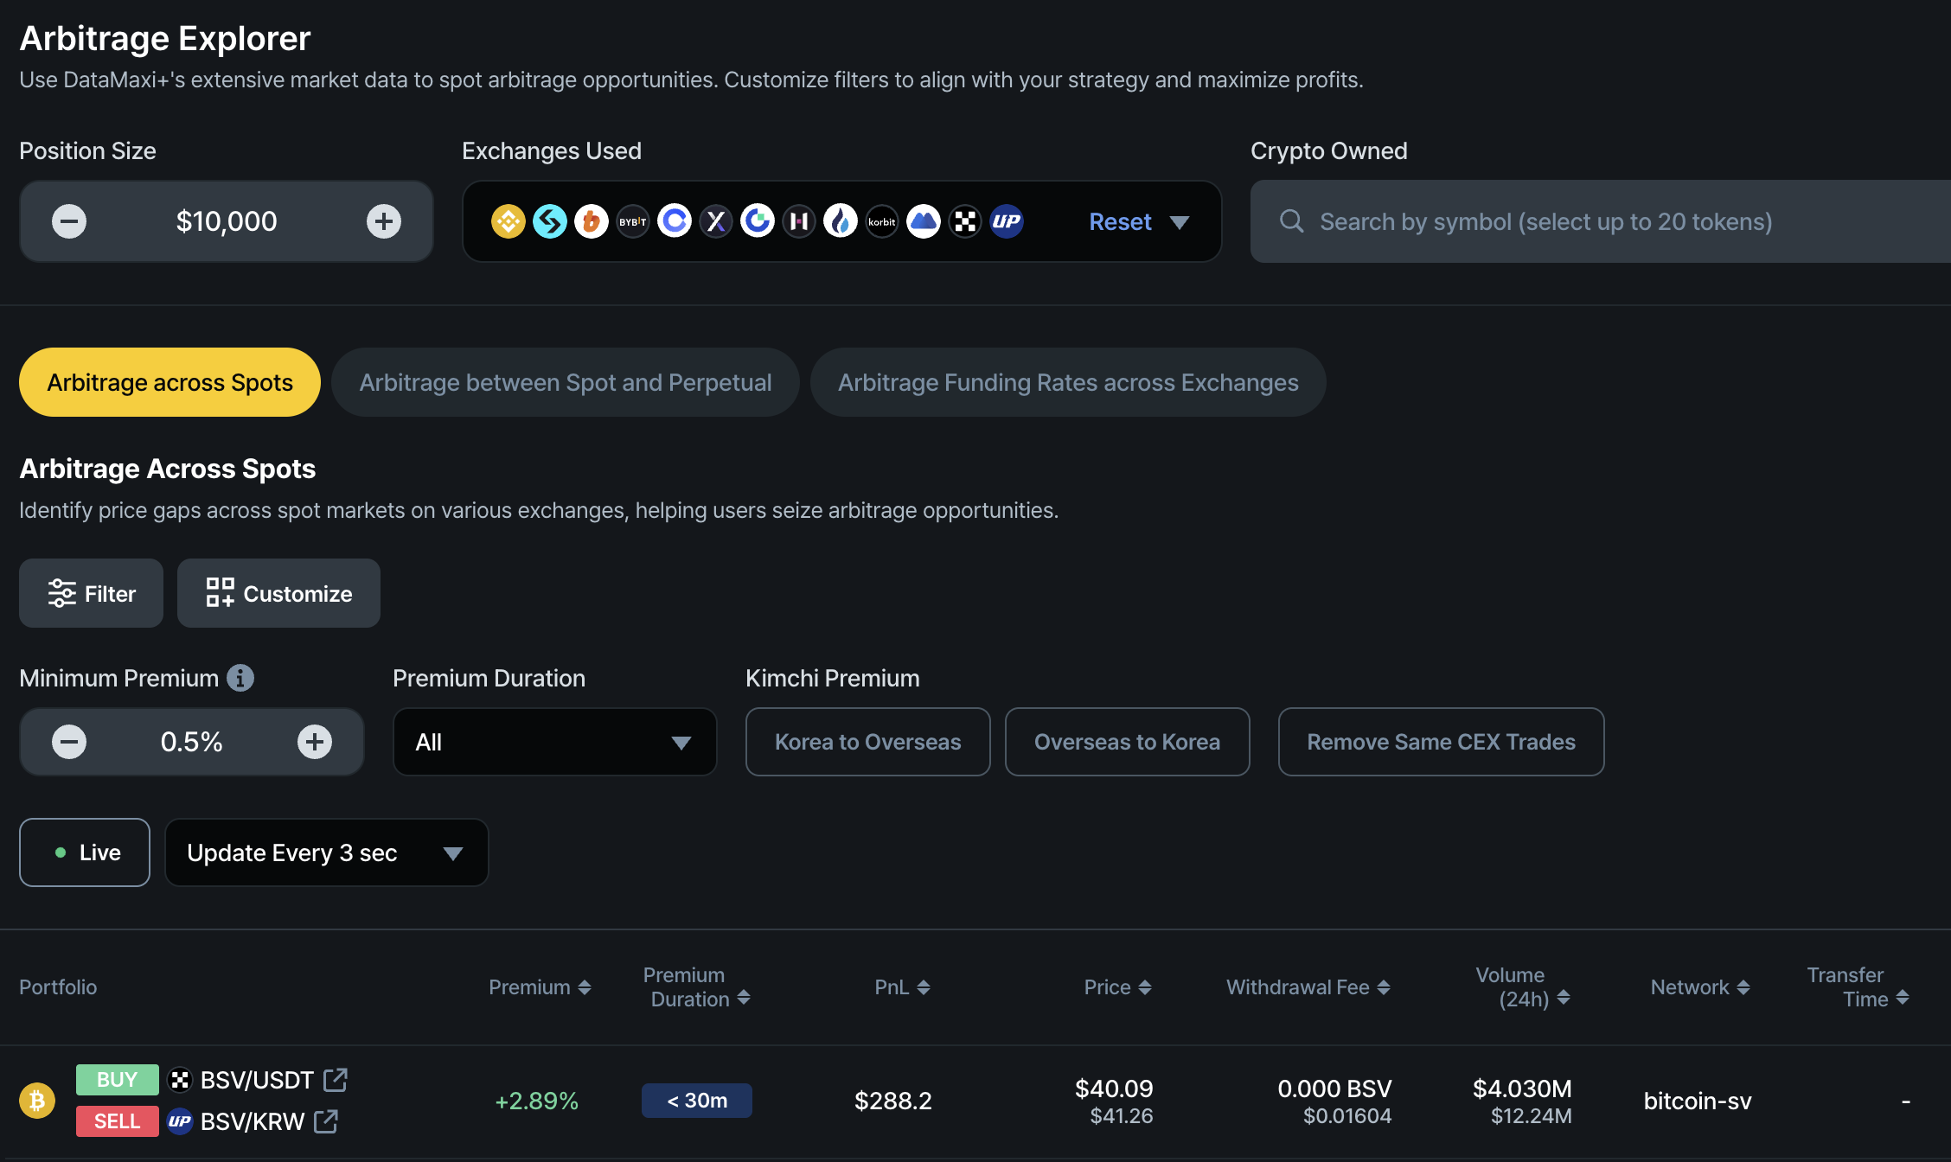Open BSV/KRW external link icon
Screen dimensions: 1951x1162
[x=326, y=1121]
